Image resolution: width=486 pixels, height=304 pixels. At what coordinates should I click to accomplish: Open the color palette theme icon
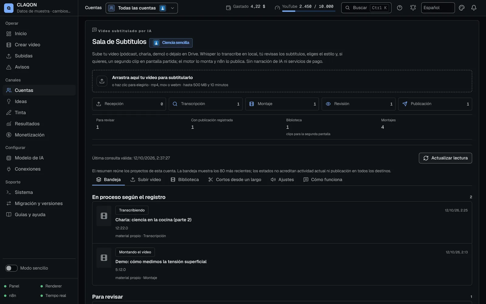(x=462, y=8)
